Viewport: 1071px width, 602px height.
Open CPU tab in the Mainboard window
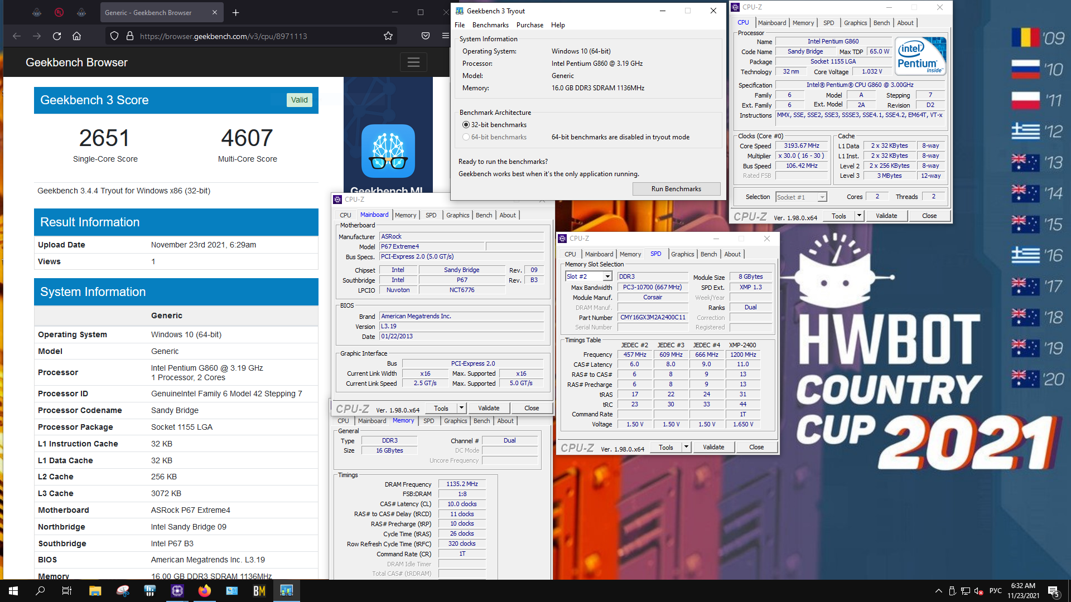coord(345,215)
